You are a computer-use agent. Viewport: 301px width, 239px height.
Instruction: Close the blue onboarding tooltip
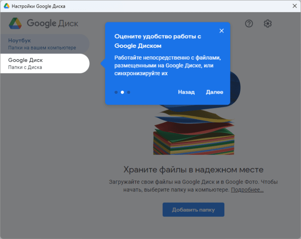point(222,31)
